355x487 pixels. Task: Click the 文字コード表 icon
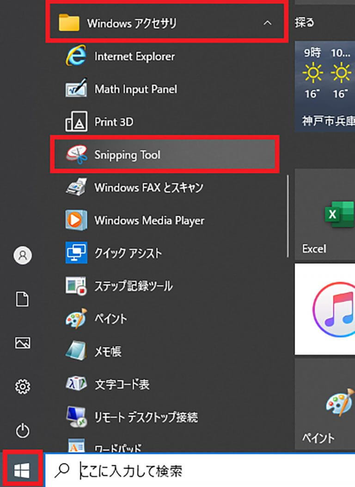76,384
